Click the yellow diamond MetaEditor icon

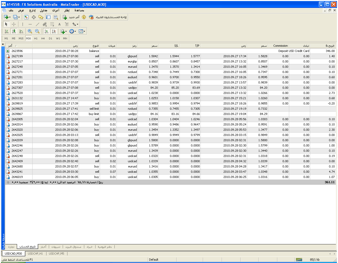point(84,17)
